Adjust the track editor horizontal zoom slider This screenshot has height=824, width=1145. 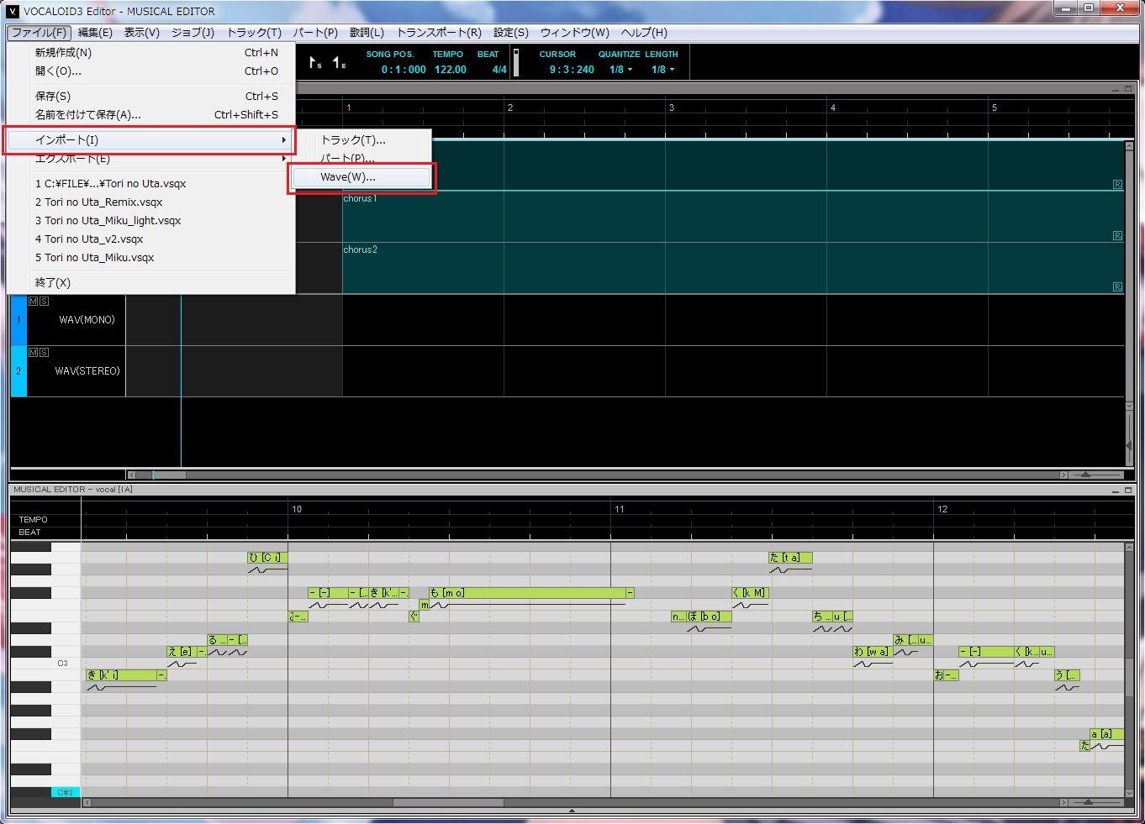pos(1085,475)
